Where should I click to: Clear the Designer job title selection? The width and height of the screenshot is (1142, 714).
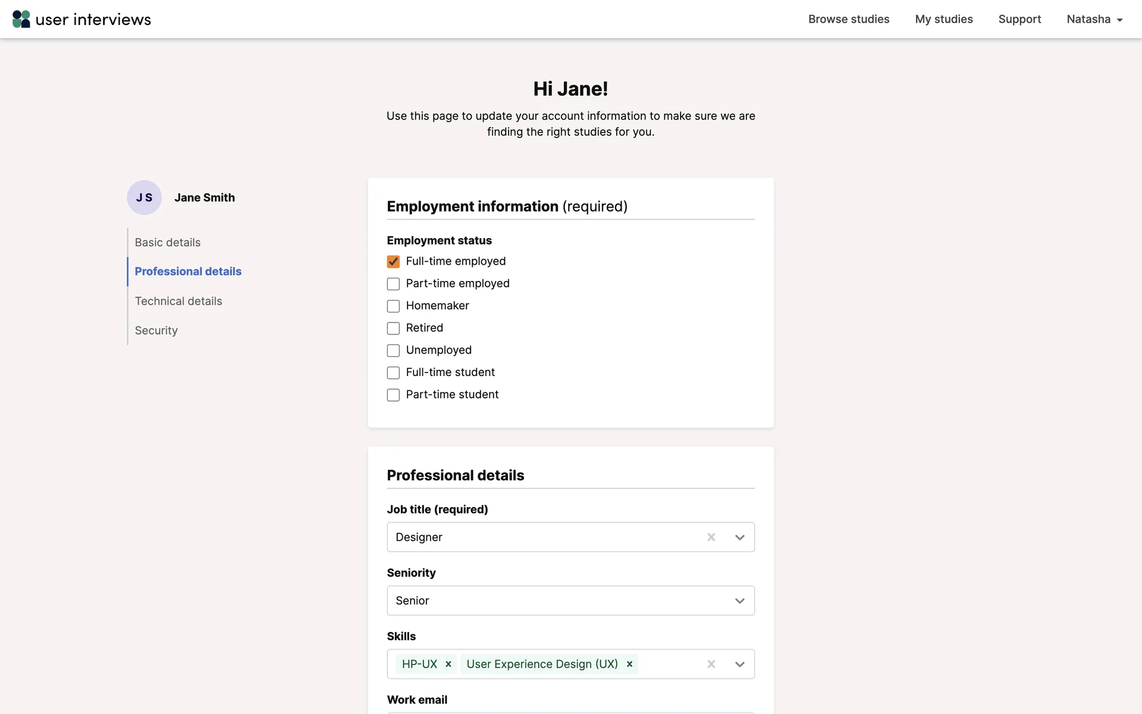[711, 537]
